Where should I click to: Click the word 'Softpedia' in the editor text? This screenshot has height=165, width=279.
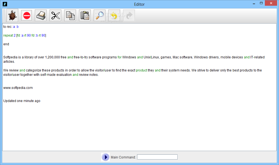pos(10,57)
